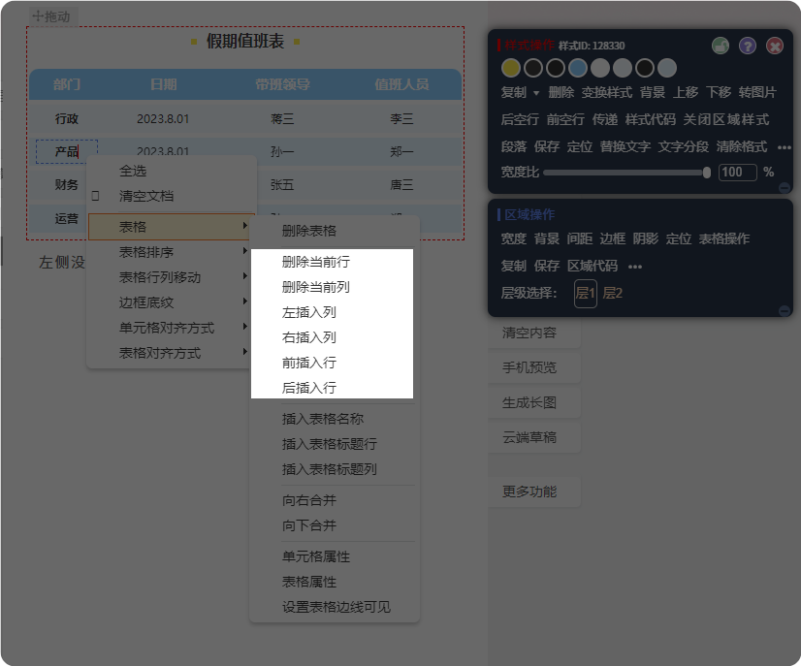Select 设置表格边线可见 in the submenu
Image resolution: width=801 pixels, height=666 pixels.
coord(336,607)
